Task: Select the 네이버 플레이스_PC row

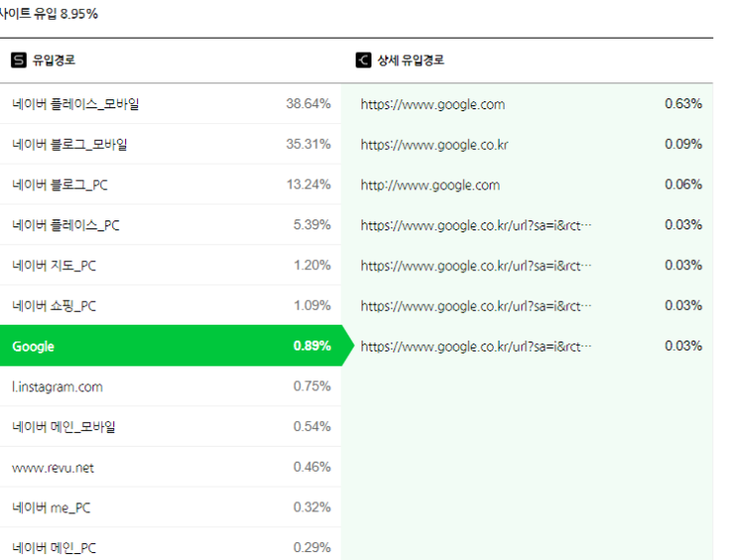Action: pos(171,225)
